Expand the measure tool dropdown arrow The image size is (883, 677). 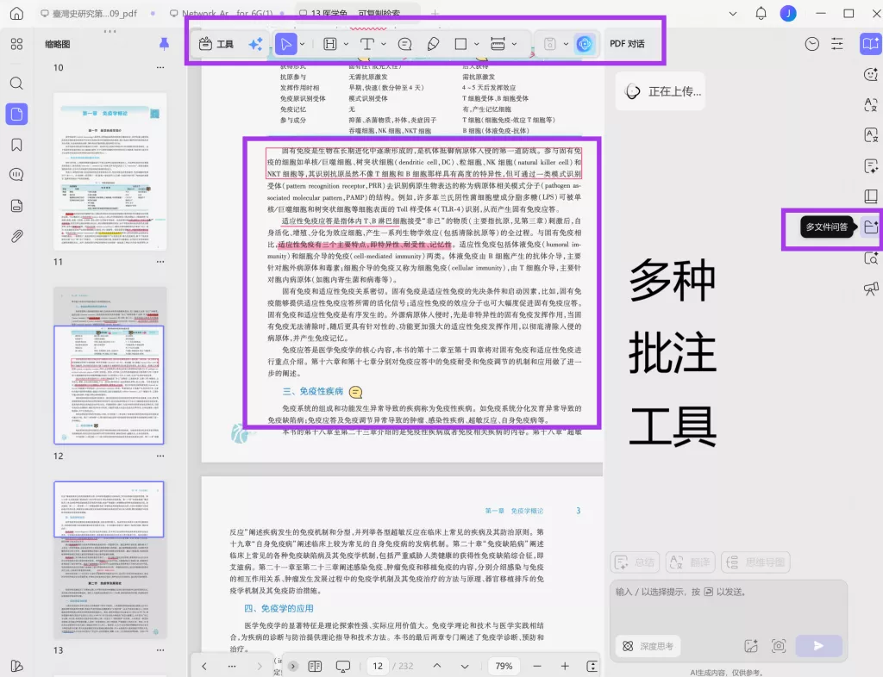[514, 44]
